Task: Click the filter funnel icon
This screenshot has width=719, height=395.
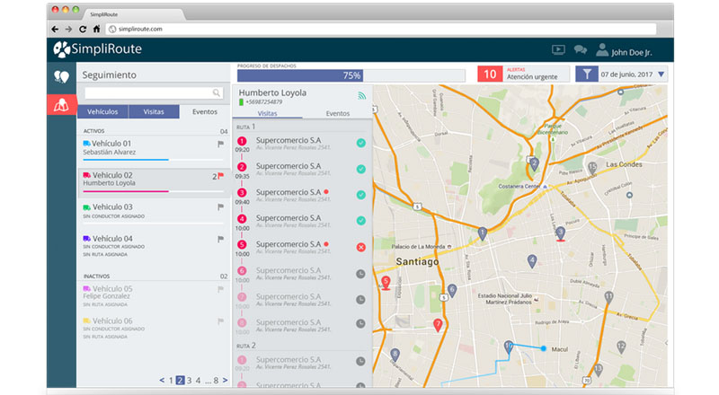Action: (x=586, y=75)
